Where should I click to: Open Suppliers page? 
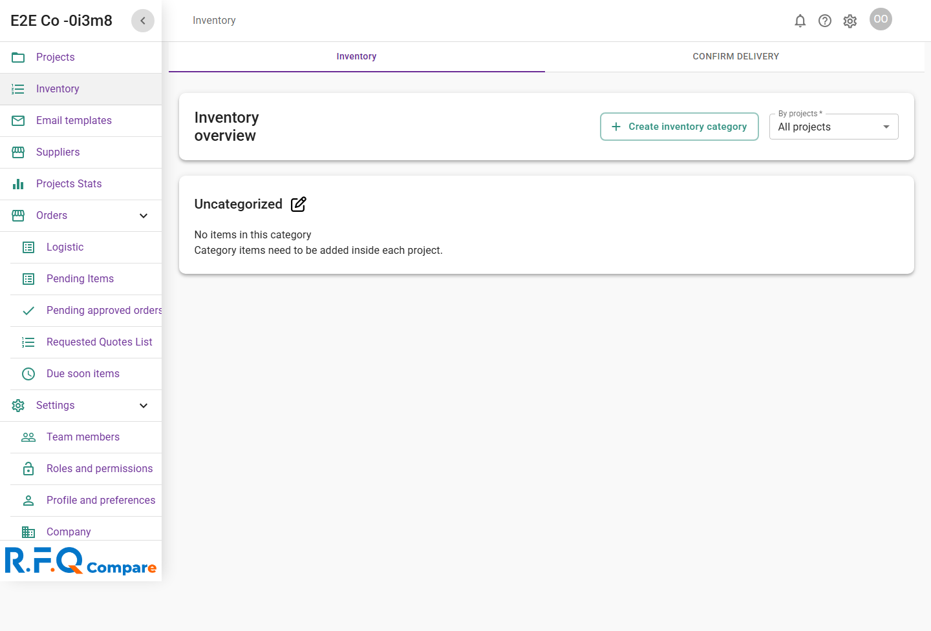(81, 152)
